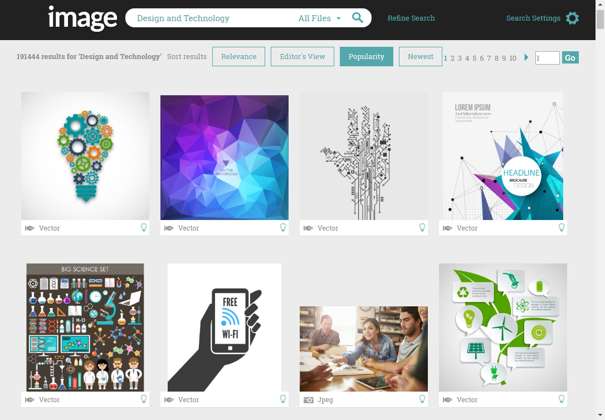Click lightbulb icon under brochure design card
The width and height of the screenshot is (605, 420).
pyautogui.click(x=562, y=228)
